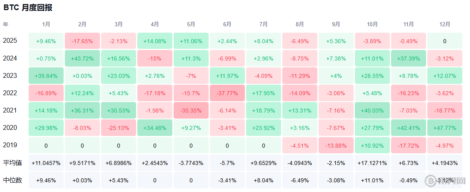
Task: Select the -25.13% March 2020 cell
Action: point(118,127)
